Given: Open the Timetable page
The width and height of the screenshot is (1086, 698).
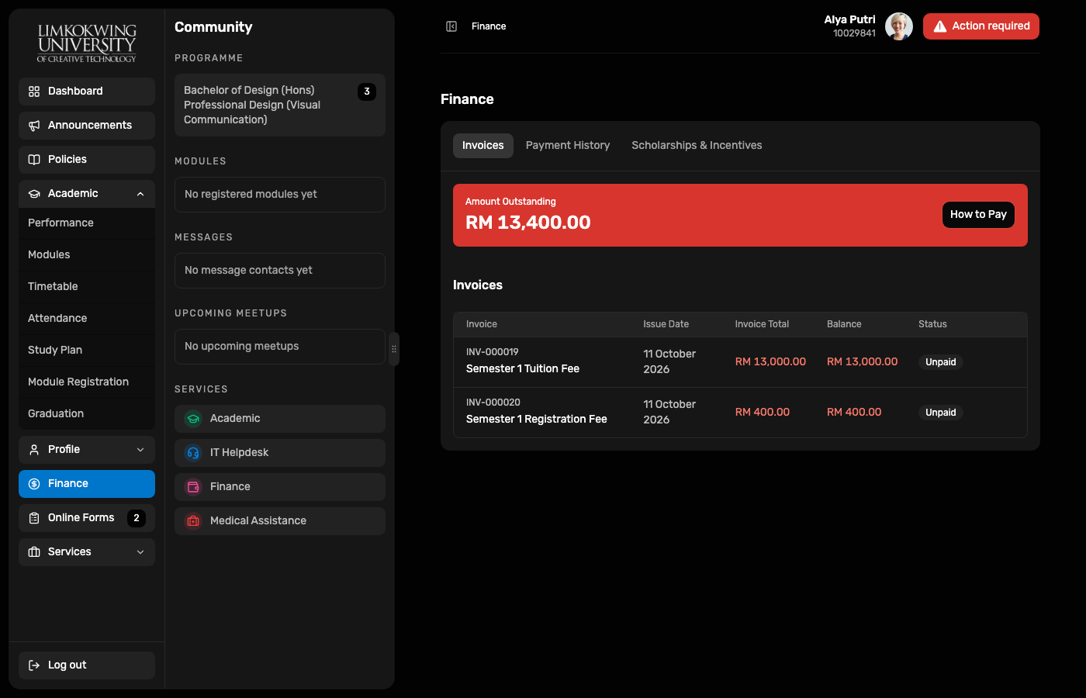Looking at the screenshot, I should pyautogui.click(x=87, y=287).
